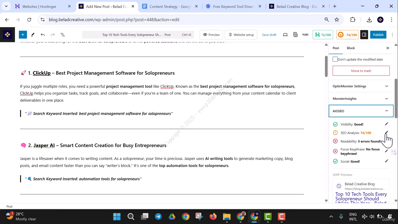This screenshot has height=224, width=398.
Task: Click the Jasper AI link in heading 2
Action: point(44,145)
